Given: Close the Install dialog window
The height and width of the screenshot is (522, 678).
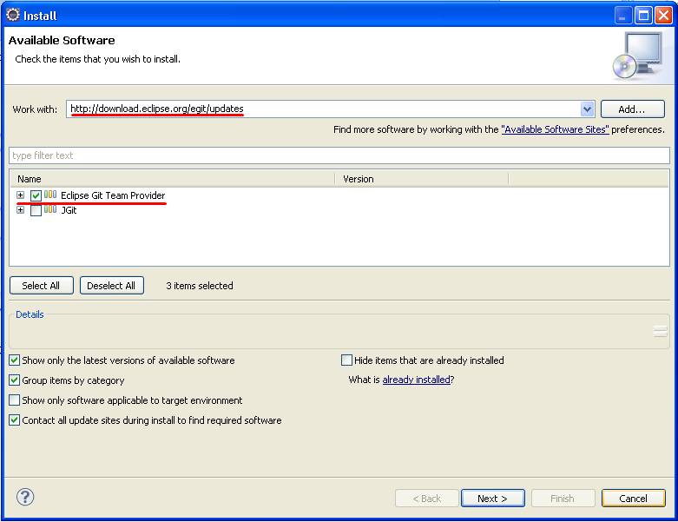Looking at the screenshot, I should [663, 16].
